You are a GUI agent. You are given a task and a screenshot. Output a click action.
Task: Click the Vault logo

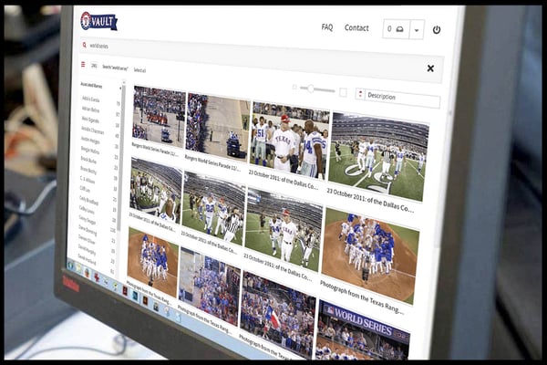click(x=98, y=21)
